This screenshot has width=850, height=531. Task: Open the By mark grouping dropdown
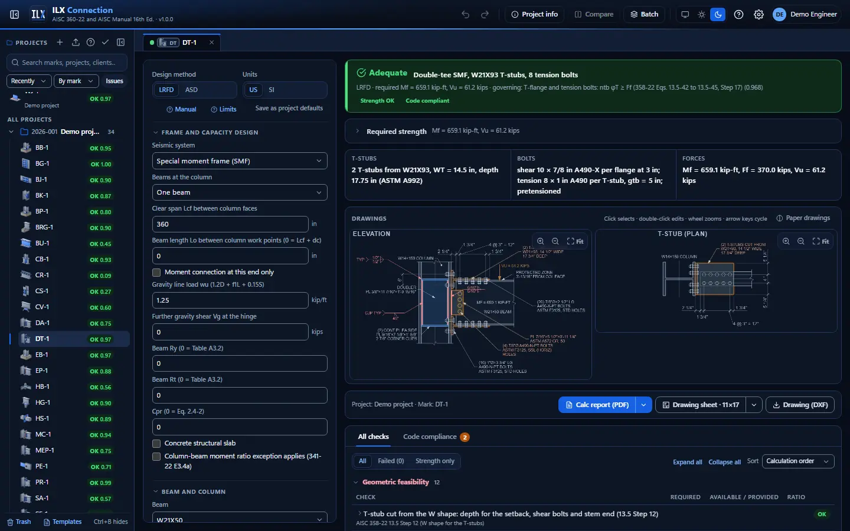76,81
